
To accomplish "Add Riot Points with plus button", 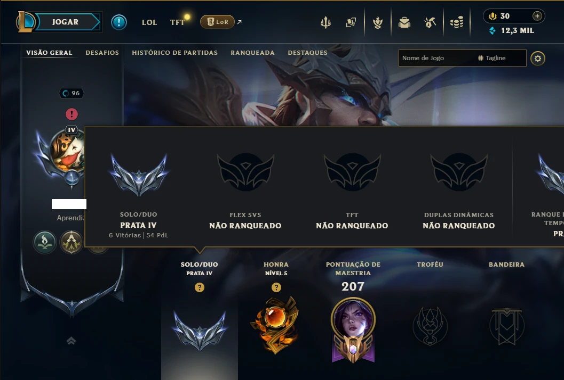I will pos(537,16).
